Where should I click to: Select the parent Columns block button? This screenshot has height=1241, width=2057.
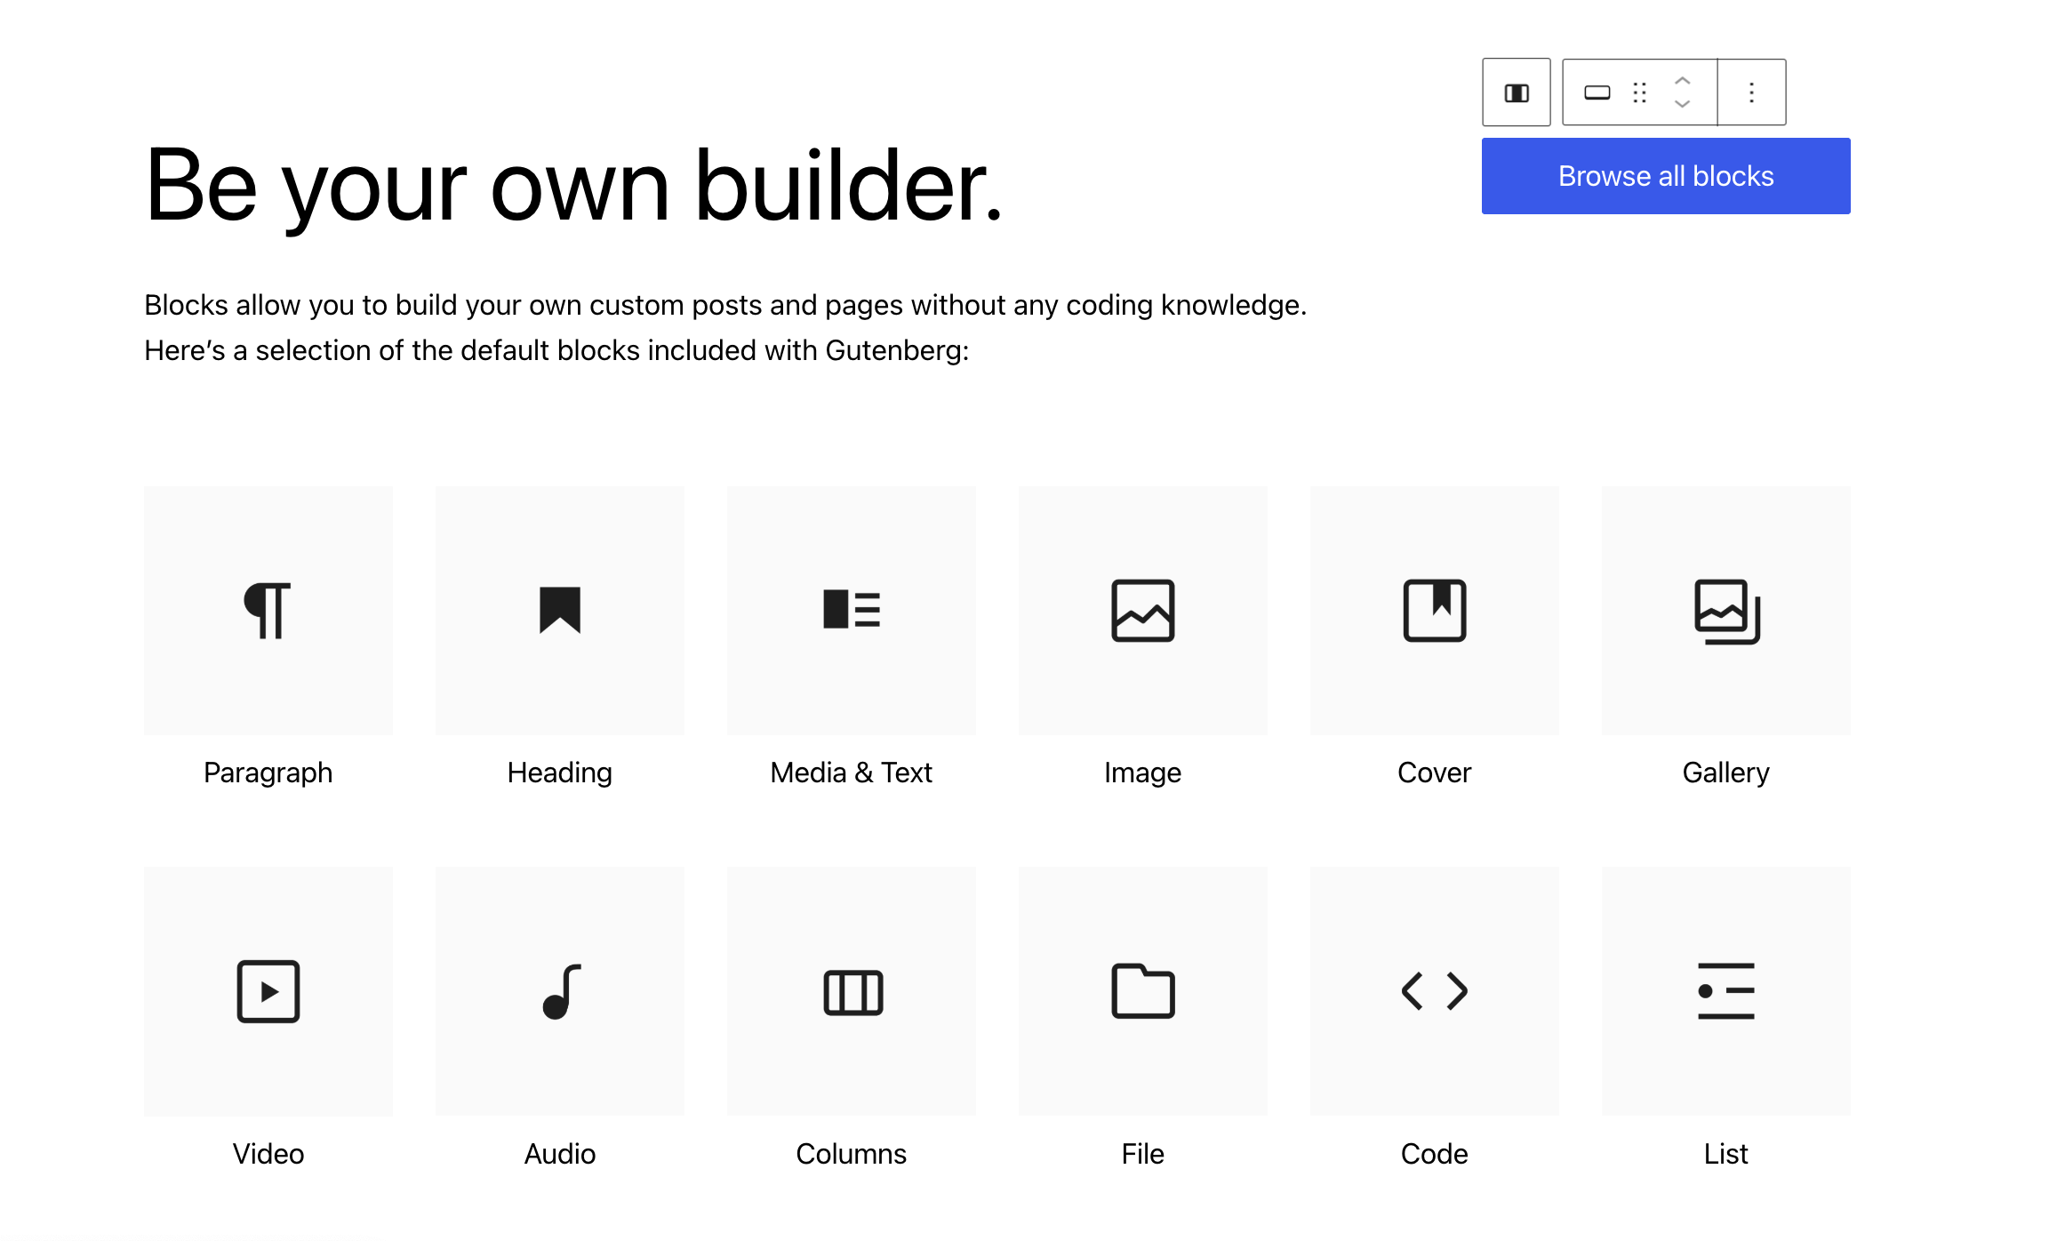tap(1517, 92)
